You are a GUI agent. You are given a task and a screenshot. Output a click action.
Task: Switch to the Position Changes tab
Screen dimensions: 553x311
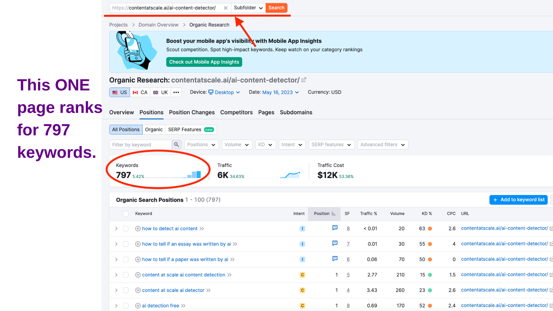tap(192, 112)
